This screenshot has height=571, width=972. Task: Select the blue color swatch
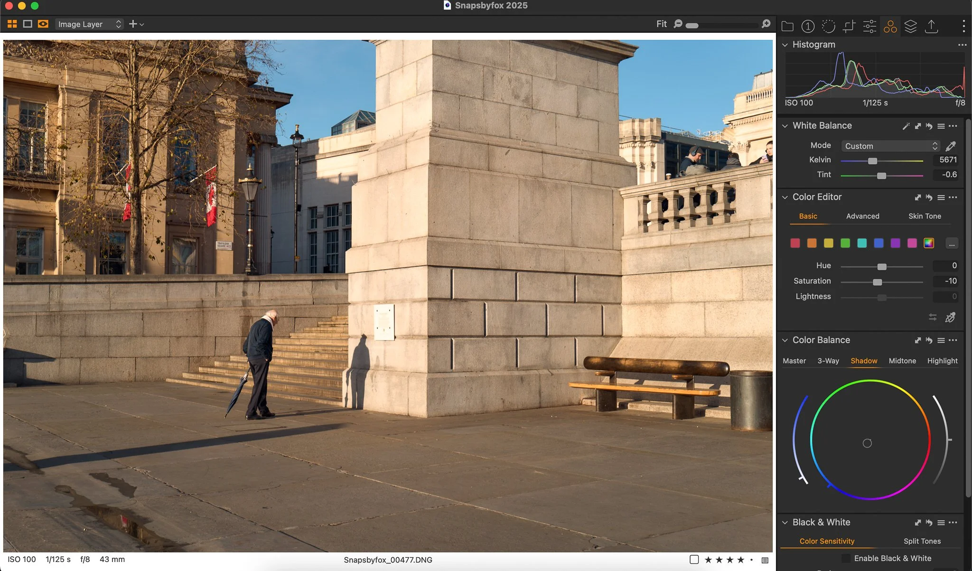879,243
